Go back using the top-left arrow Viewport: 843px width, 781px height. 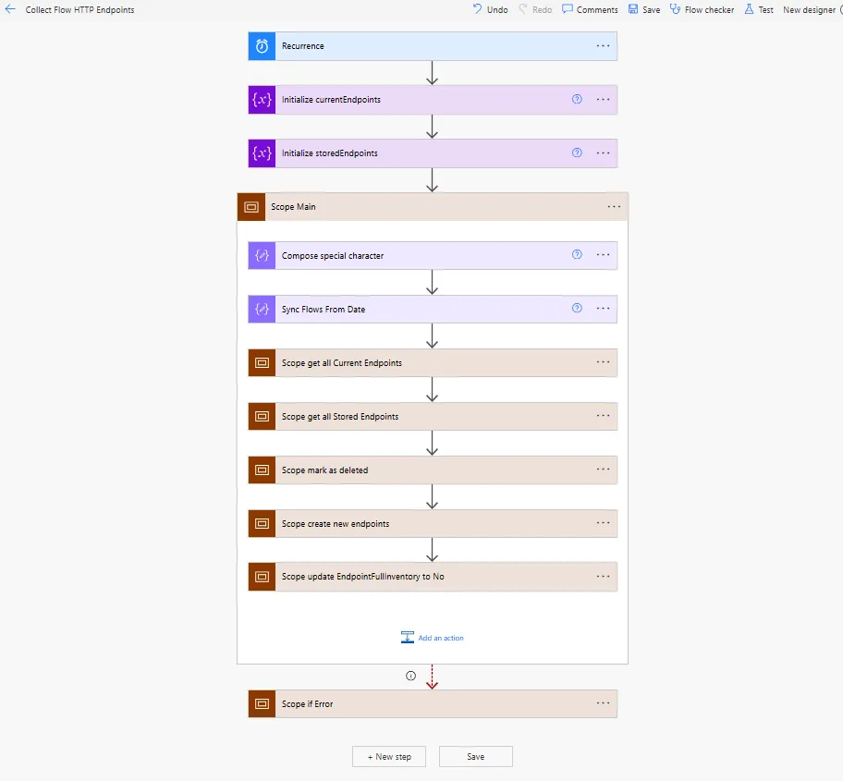coord(10,9)
